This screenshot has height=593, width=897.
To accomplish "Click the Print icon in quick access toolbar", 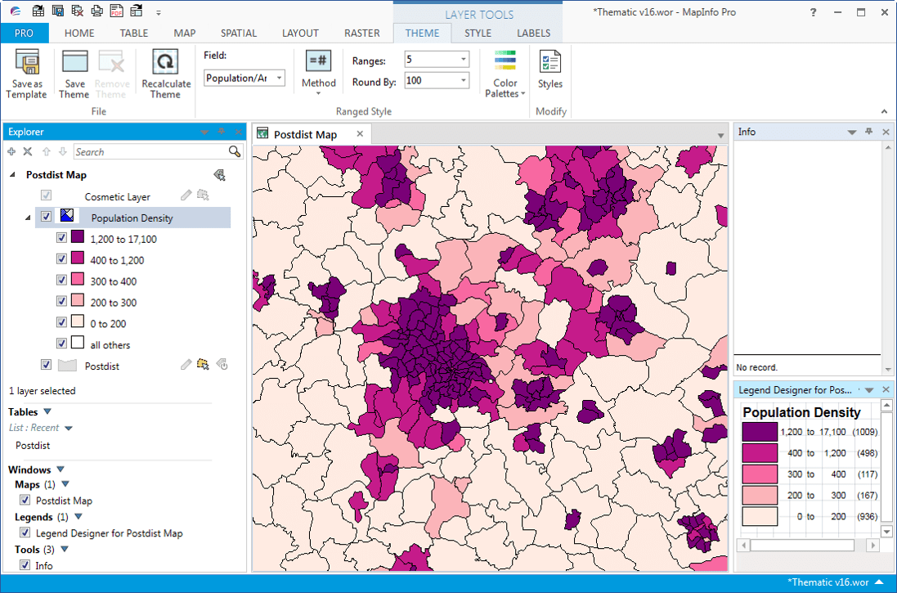I will pyautogui.click(x=96, y=11).
